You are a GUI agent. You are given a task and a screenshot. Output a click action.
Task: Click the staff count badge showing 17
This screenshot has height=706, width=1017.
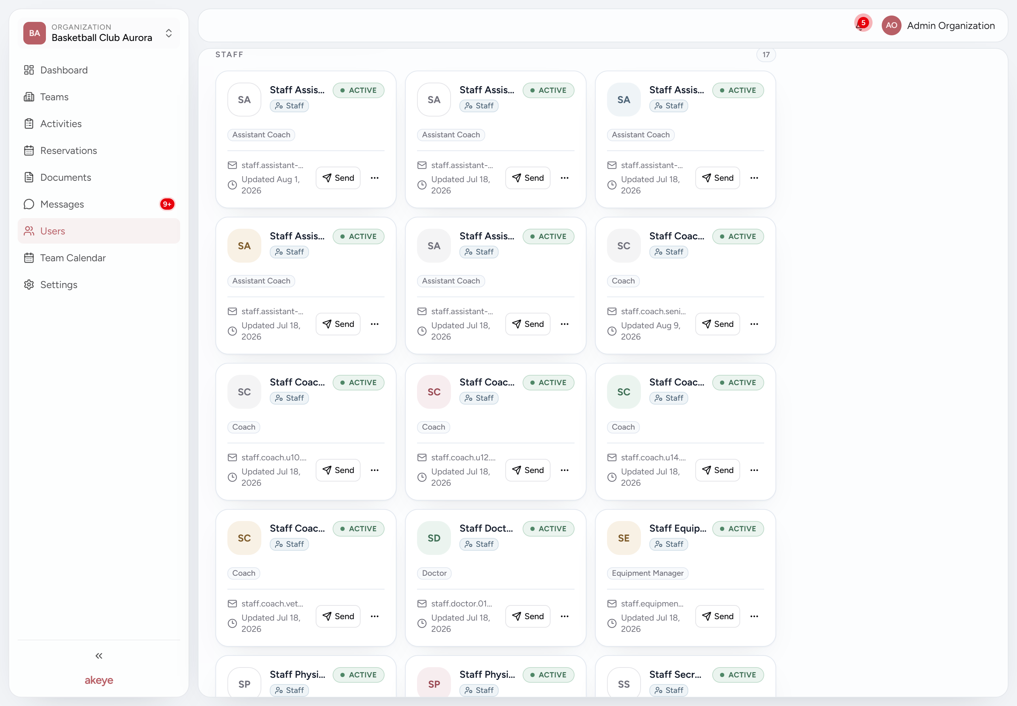tap(766, 55)
